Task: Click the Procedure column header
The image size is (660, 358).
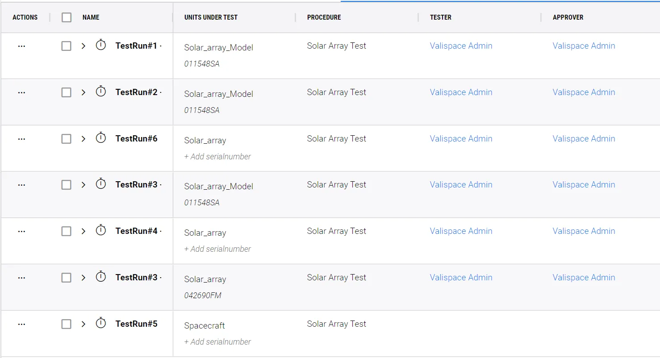Action: pyautogui.click(x=324, y=17)
